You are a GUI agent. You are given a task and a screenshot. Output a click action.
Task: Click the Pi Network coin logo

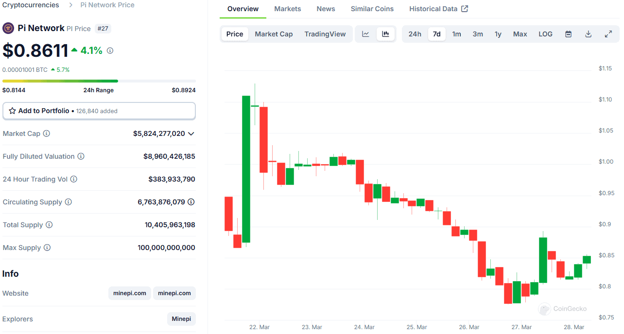coord(8,28)
